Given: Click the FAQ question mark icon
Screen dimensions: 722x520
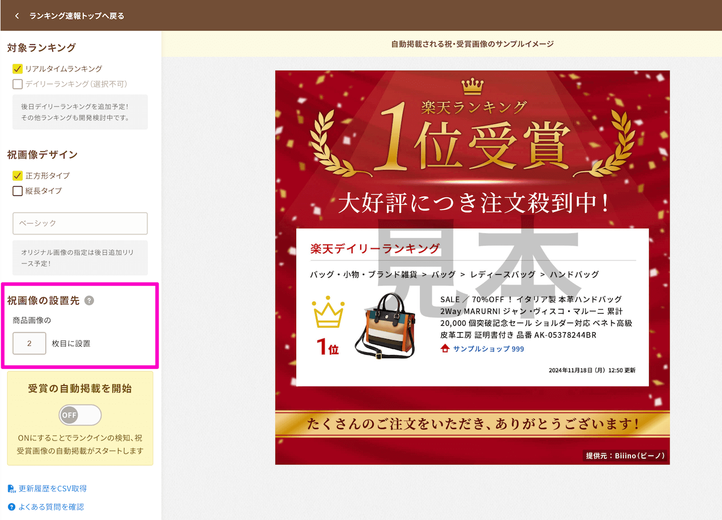Looking at the screenshot, I should click(x=11, y=507).
